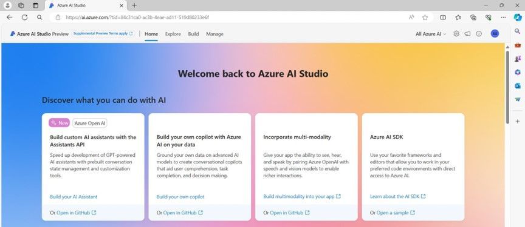525x227 pixels.
Task: Open Build multimodality into your app link
Action: click(302, 197)
